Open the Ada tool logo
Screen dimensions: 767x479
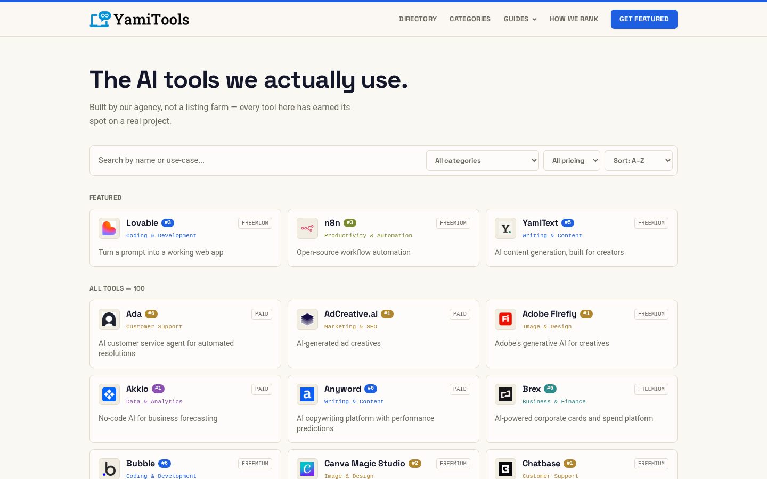(x=109, y=319)
